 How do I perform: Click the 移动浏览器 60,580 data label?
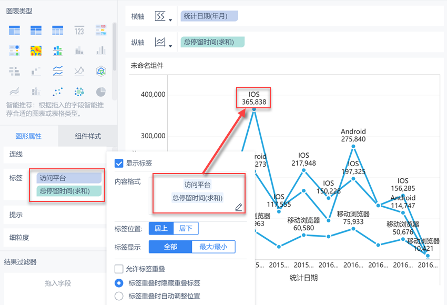(303, 224)
